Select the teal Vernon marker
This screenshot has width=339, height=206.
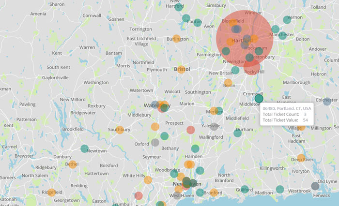(x=287, y=20)
